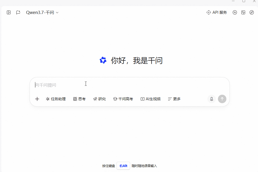
Task: Open the Qwen3.7-千问 model dropdown
Action: pyautogui.click(x=42, y=12)
